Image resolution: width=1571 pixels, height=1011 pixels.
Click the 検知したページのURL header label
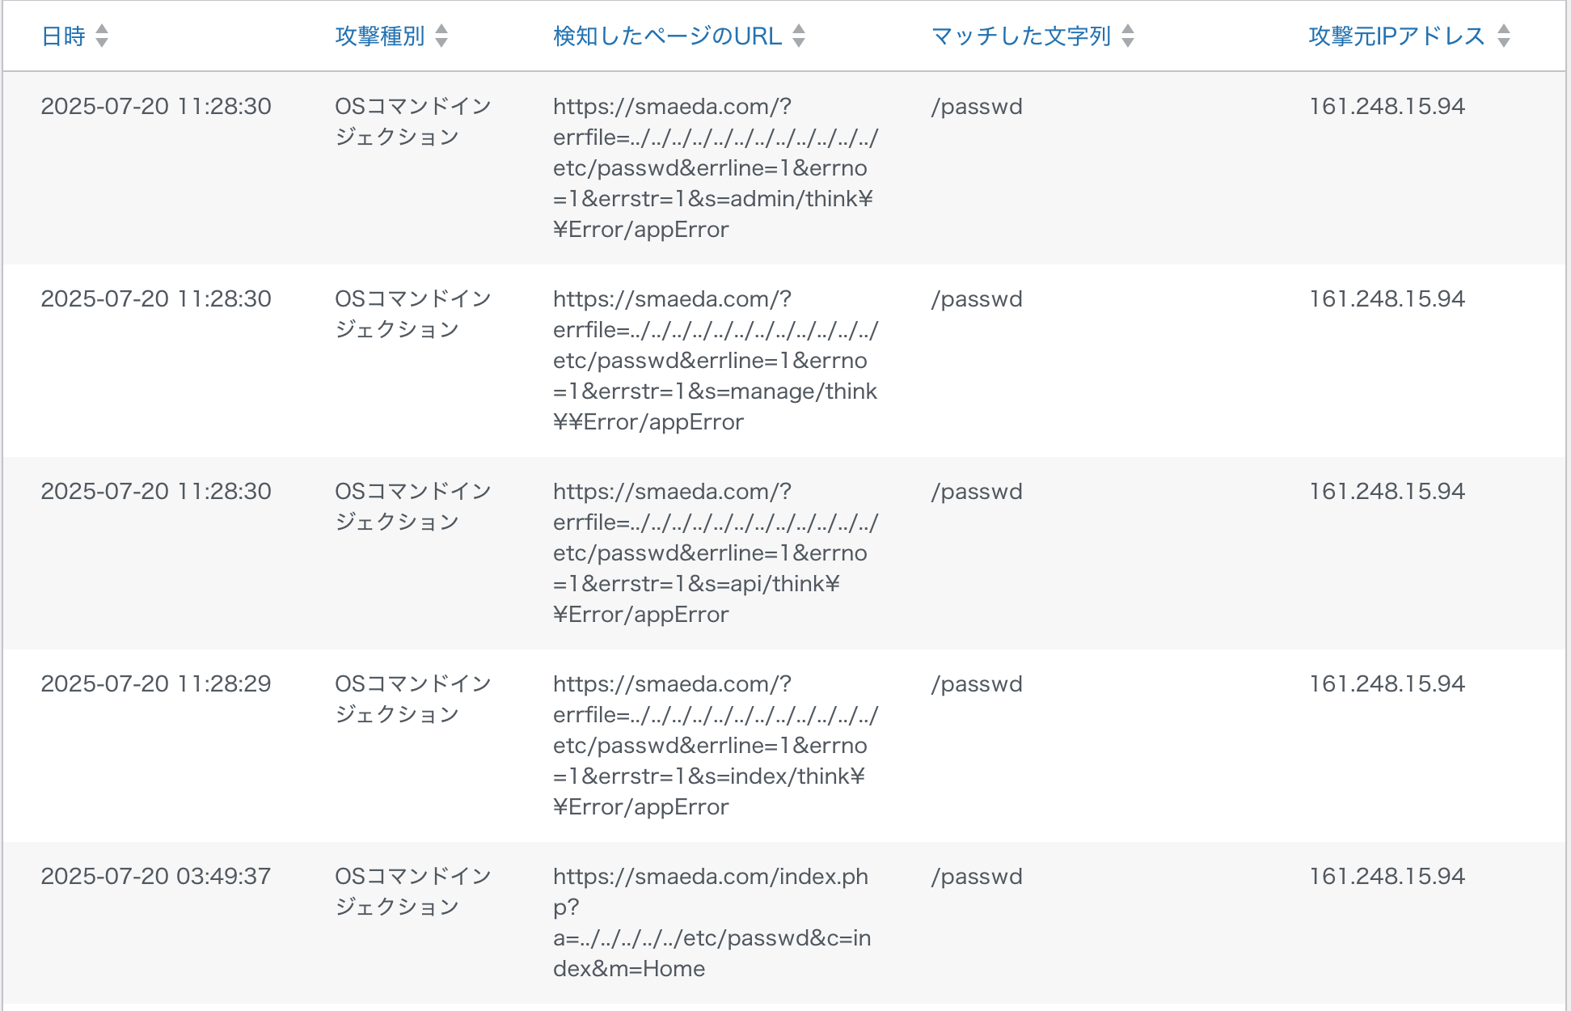pyautogui.click(x=668, y=36)
